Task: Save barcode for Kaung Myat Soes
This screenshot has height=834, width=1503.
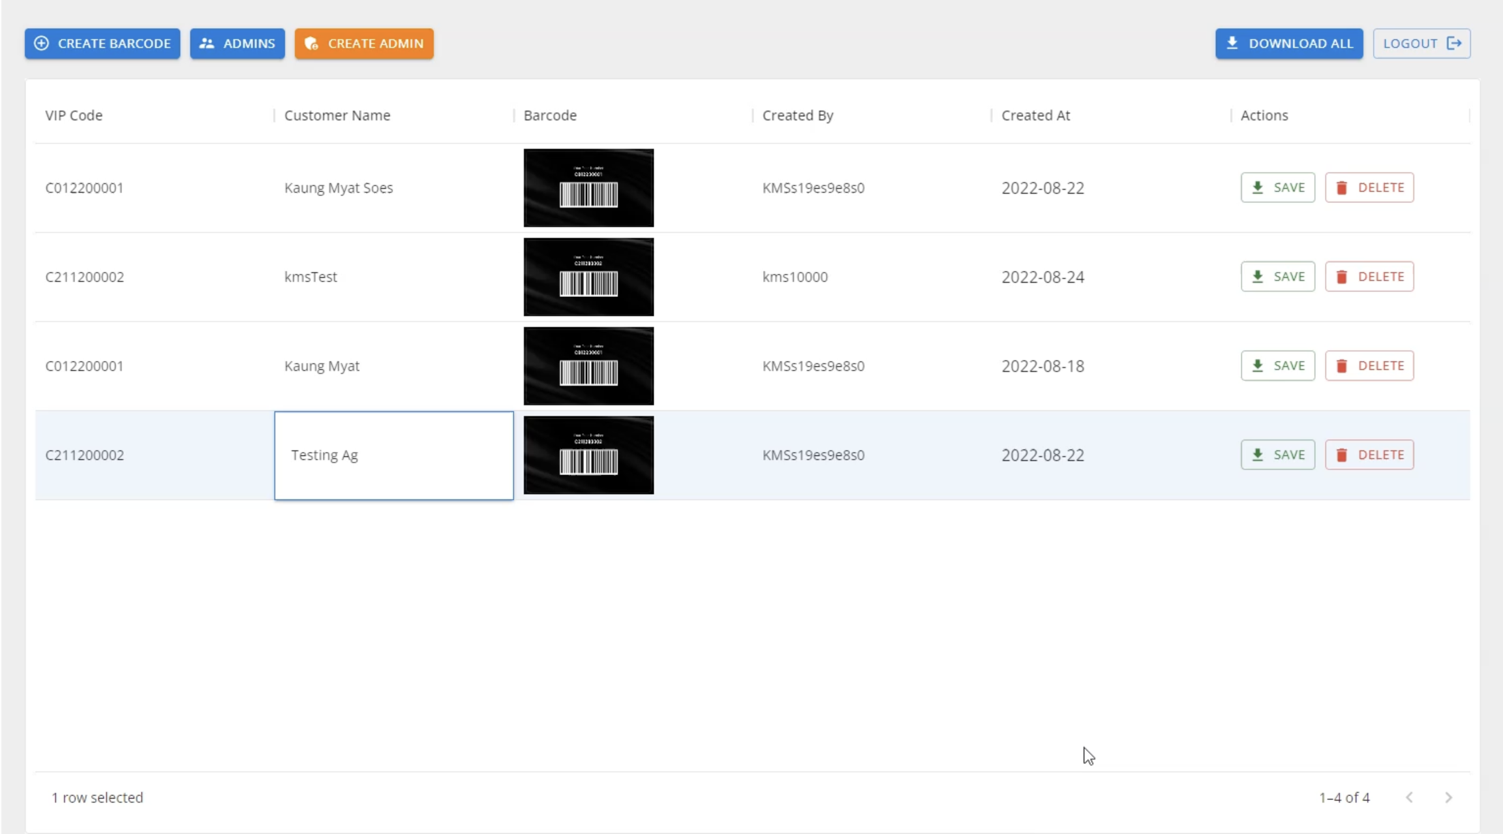Action: point(1278,188)
